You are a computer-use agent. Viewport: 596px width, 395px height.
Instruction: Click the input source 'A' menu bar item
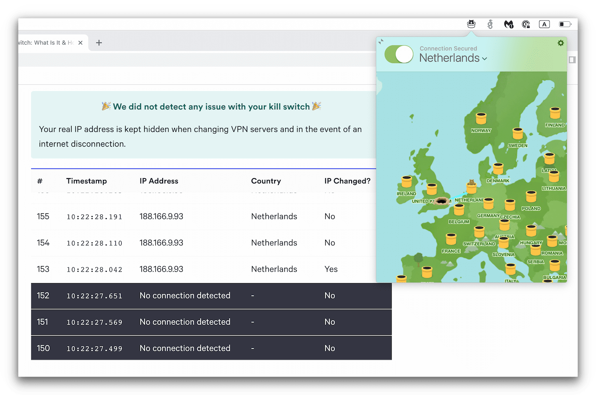click(x=544, y=24)
